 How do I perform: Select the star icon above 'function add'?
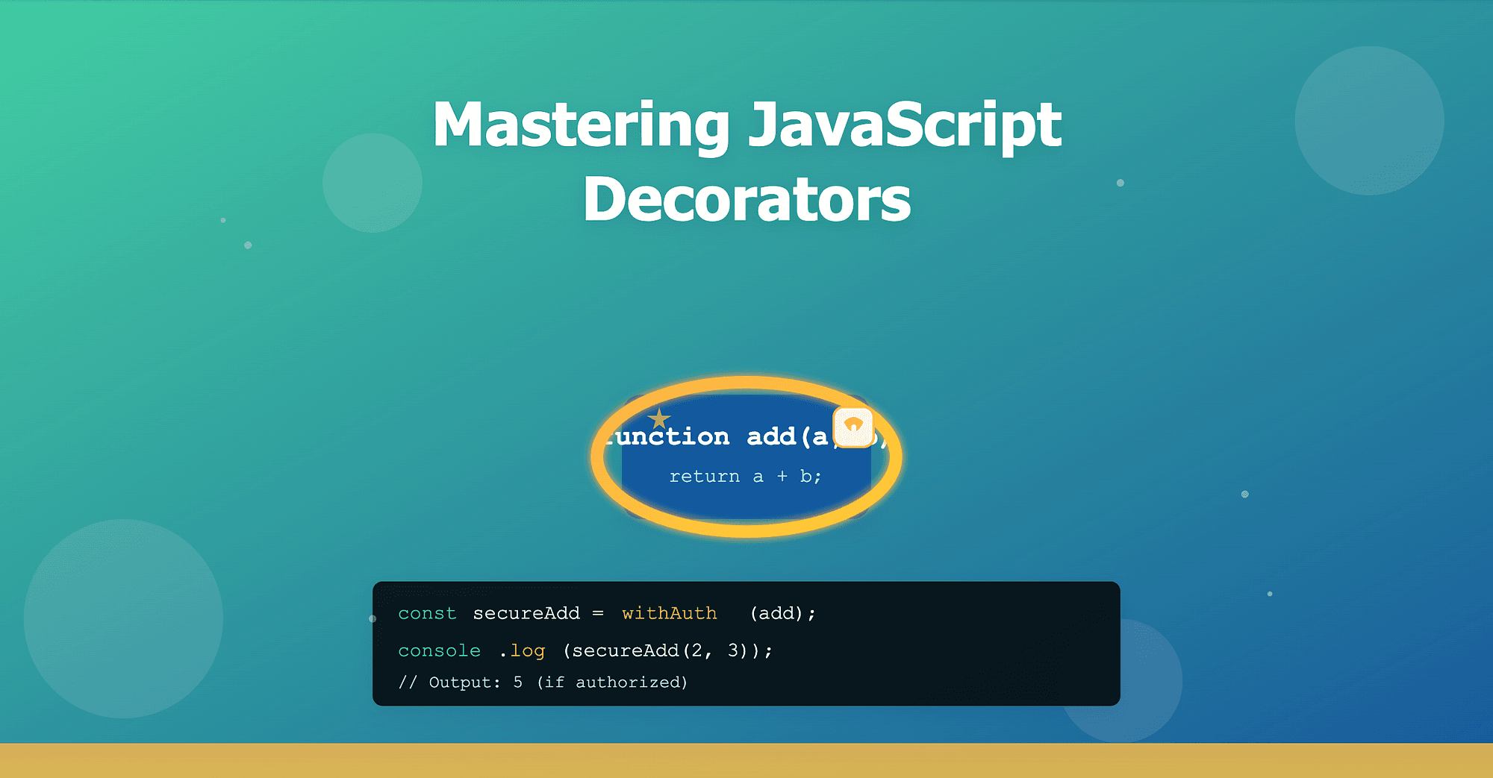659,420
